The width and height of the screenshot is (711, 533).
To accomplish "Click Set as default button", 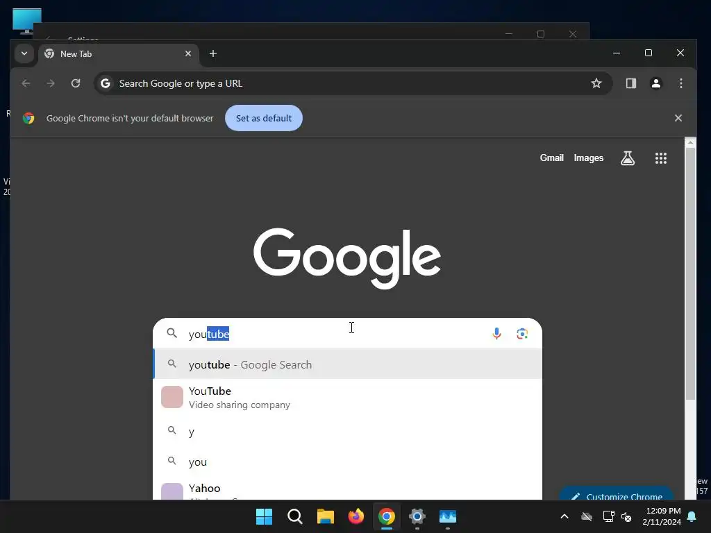I will tap(263, 118).
